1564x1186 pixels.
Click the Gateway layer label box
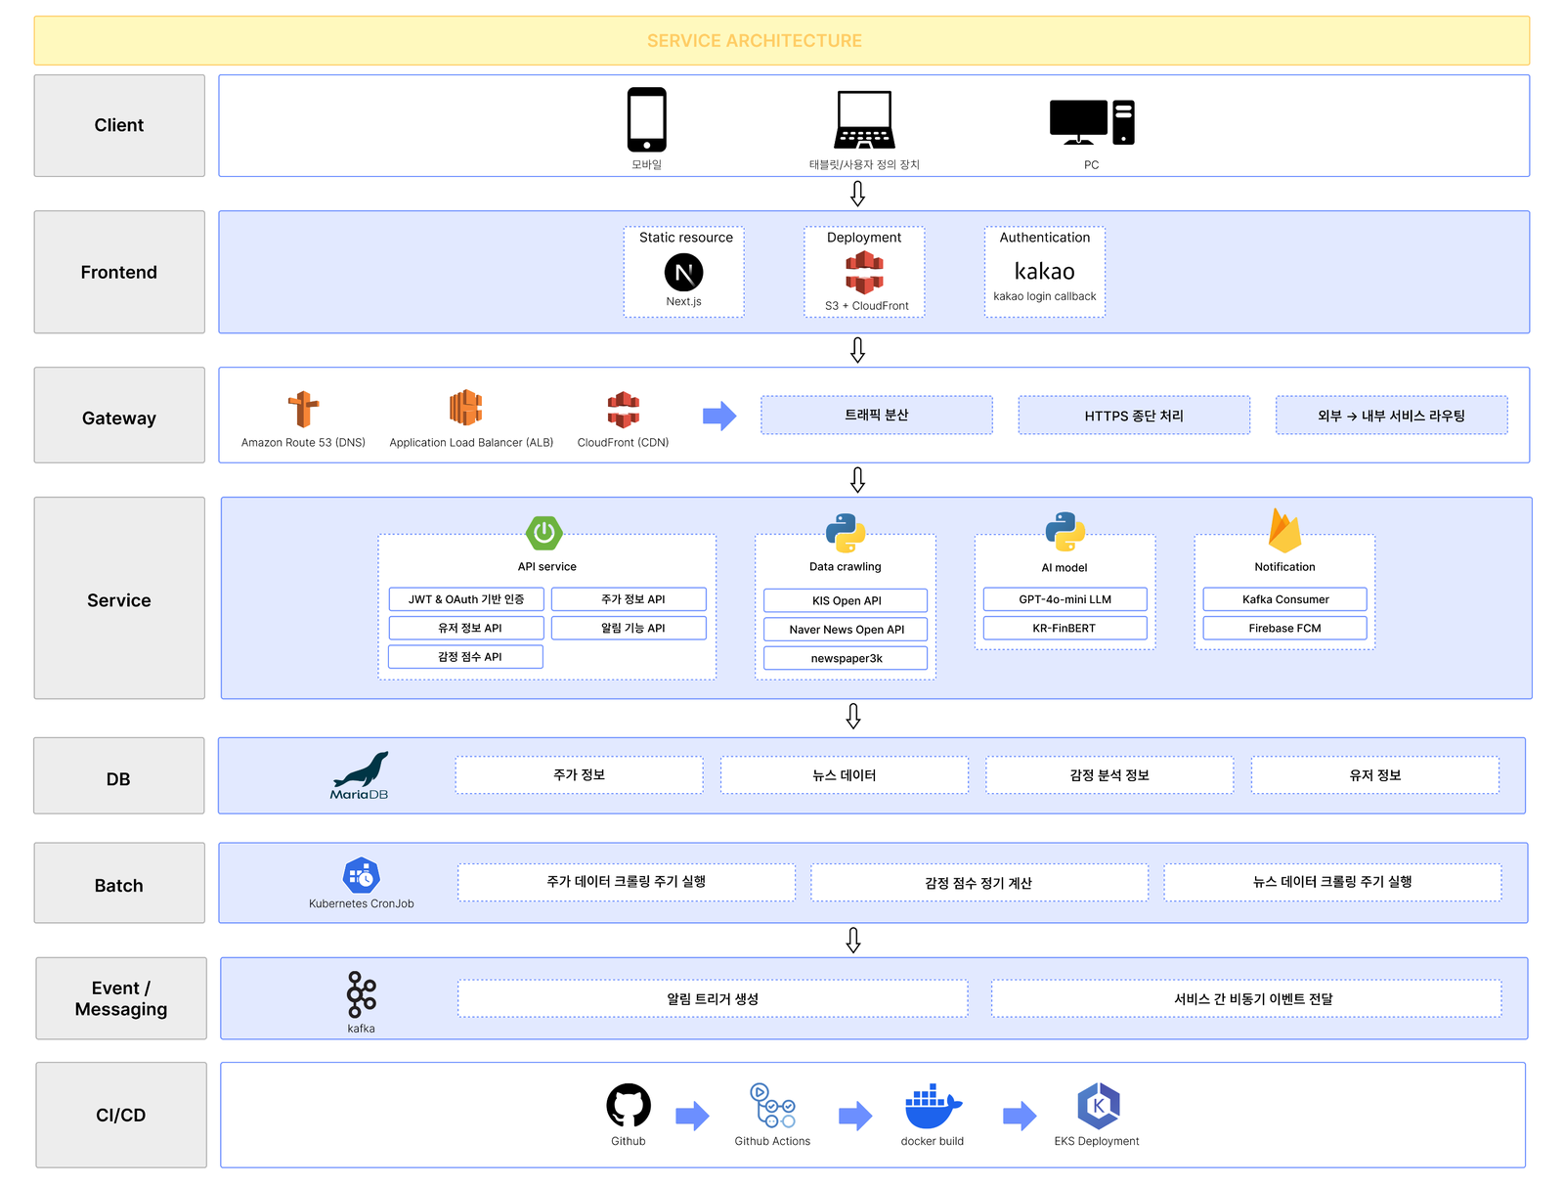119,416
